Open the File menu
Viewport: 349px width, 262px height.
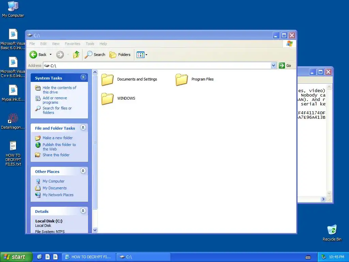[32, 44]
